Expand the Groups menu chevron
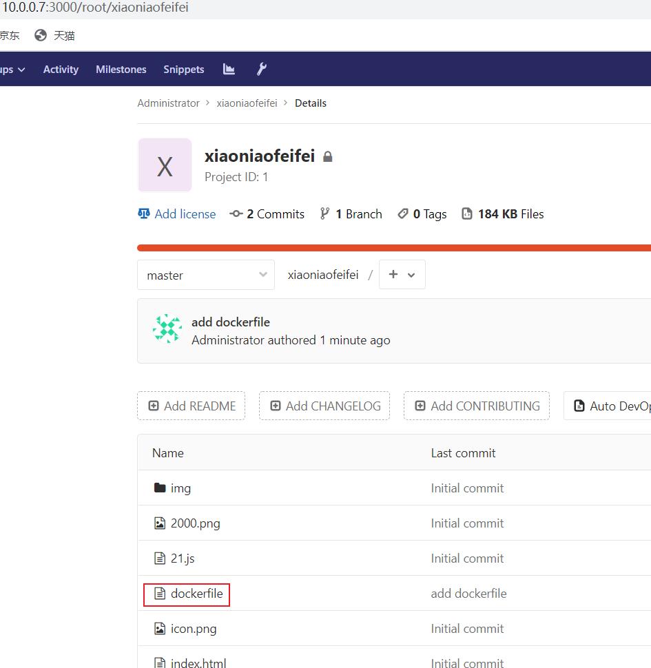 click(21, 70)
